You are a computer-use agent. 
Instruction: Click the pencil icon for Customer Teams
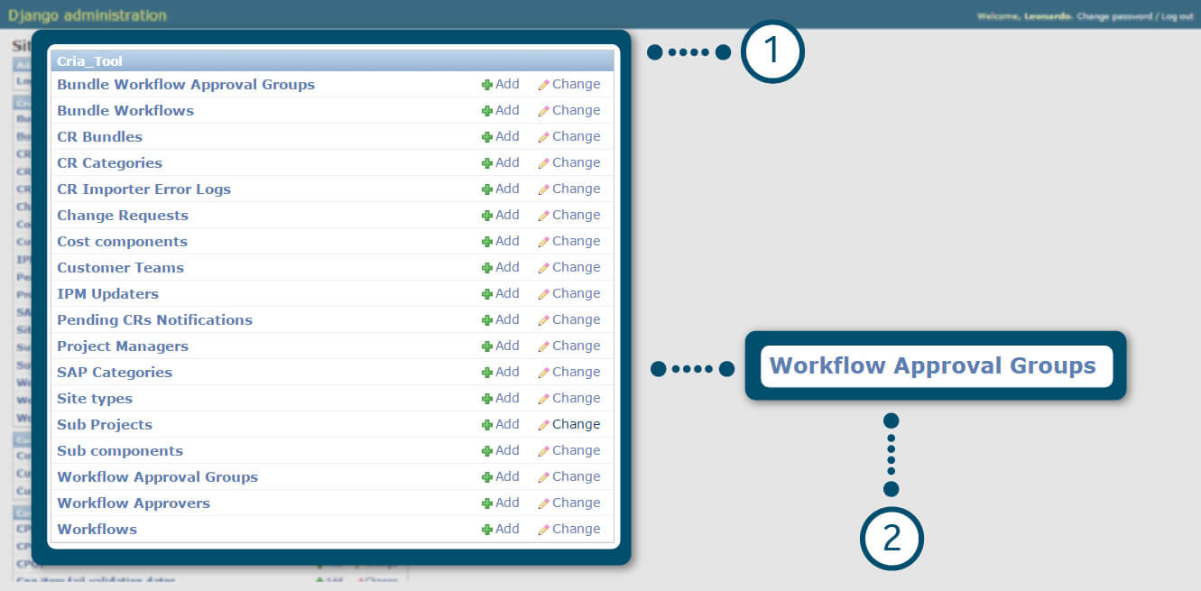(543, 268)
